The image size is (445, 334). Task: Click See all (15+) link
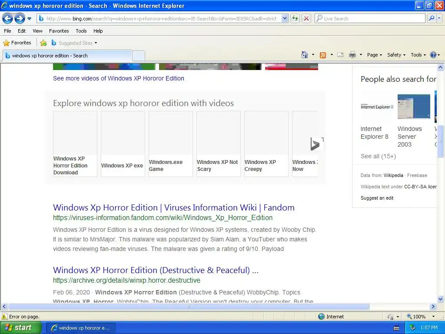(378, 156)
